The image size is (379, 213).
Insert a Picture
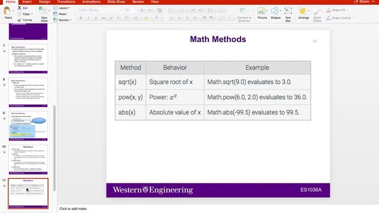[261, 11]
